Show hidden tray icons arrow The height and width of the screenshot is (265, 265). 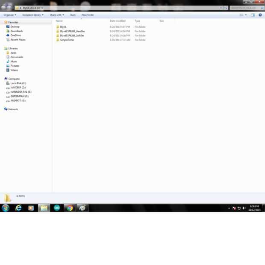pyautogui.click(x=229, y=208)
